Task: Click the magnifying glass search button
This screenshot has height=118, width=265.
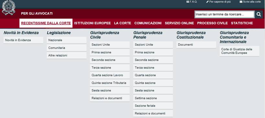Action: click(x=259, y=14)
